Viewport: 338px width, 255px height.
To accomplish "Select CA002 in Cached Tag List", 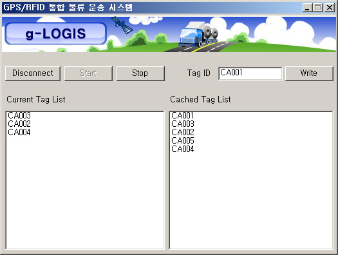I will [x=183, y=133].
